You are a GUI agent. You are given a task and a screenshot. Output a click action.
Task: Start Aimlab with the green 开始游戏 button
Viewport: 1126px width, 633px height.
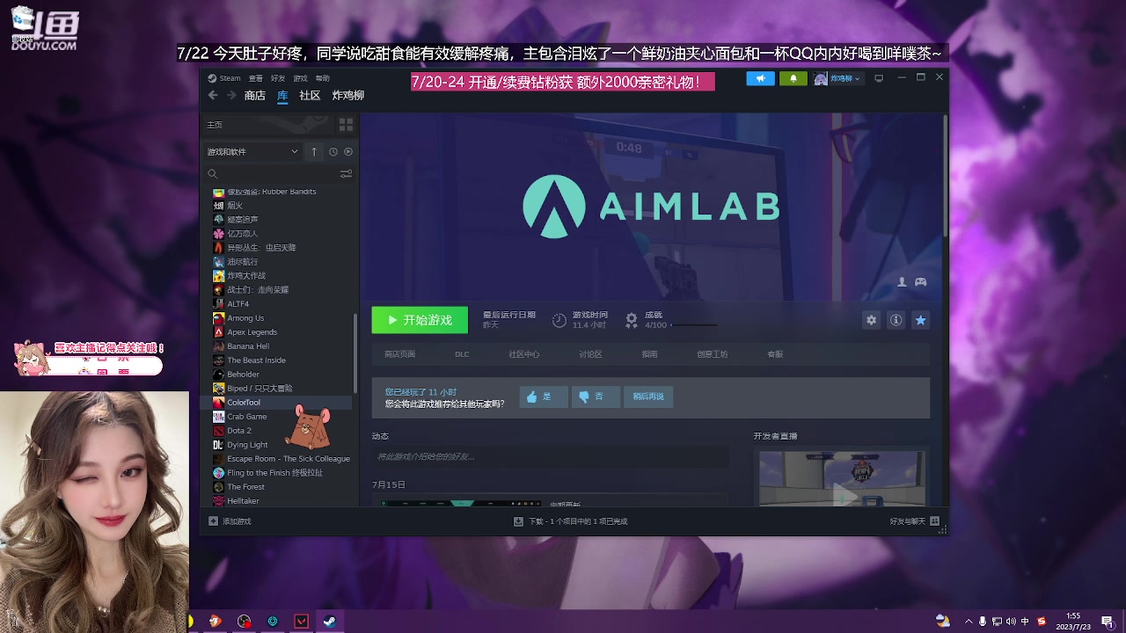tap(420, 320)
